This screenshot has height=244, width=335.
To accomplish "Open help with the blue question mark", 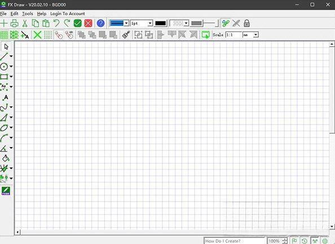I will tap(100, 23).
